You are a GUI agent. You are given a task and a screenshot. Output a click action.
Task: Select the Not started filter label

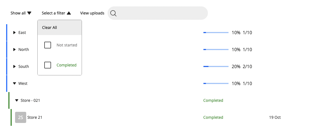(x=67, y=45)
